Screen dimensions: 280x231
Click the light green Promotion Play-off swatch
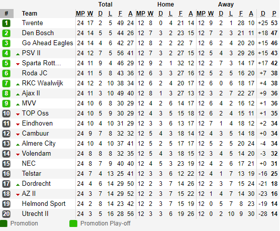point(73,223)
